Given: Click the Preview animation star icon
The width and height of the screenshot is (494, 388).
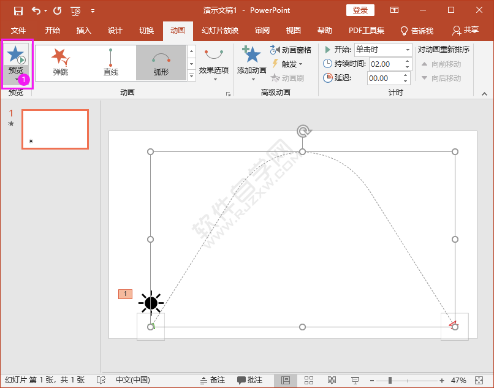Looking at the screenshot, I should pos(17,55).
